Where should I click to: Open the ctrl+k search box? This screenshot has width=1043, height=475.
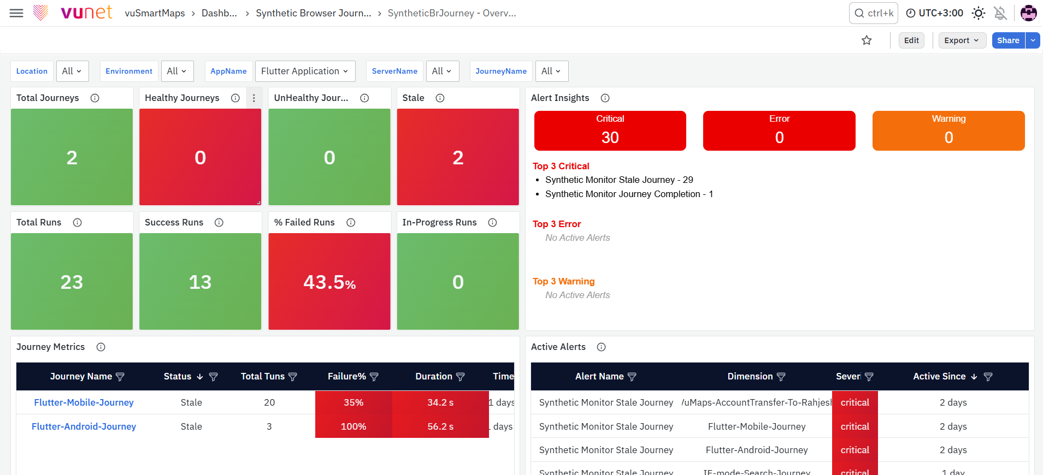(873, 13)
